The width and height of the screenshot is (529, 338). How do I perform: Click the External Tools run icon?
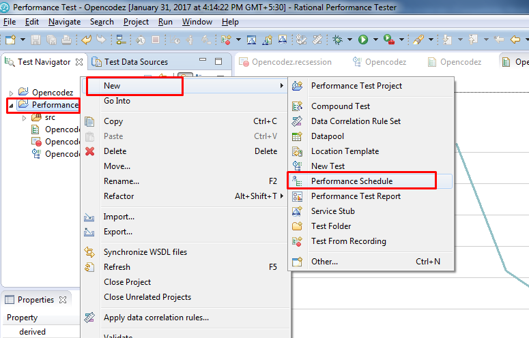click(x=389, y=40)
